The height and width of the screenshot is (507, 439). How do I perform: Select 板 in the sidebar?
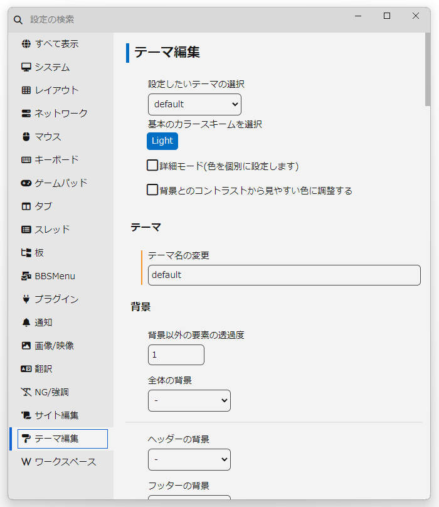[39, 252]
